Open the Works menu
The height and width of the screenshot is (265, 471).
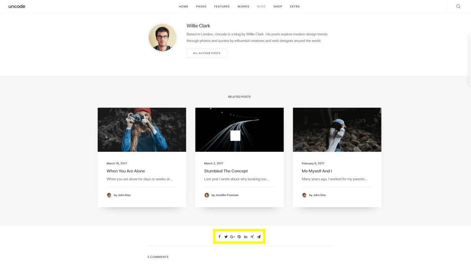click(x=243, y=6)
